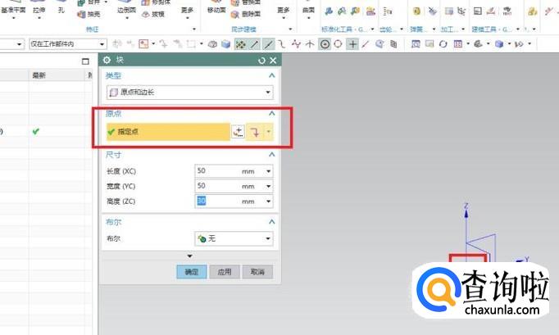Image resolution: width=559 pixels, height=335 pixels.
Task: Click the 拔模 draft tool
Action: point(153,14)
